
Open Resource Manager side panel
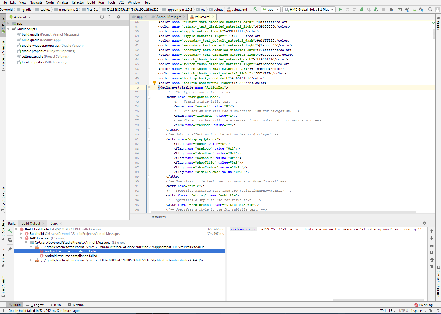pyautogui.click(x=3, y=55)
